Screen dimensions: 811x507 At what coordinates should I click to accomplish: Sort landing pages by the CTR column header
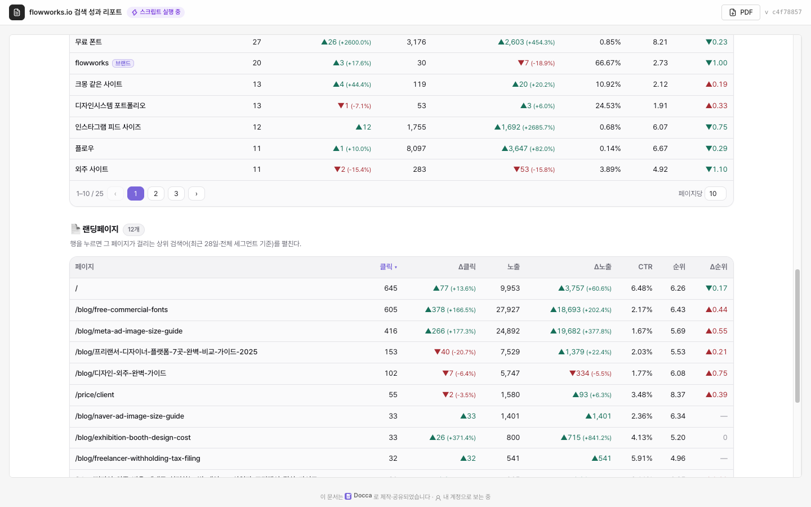click(645, 267)
